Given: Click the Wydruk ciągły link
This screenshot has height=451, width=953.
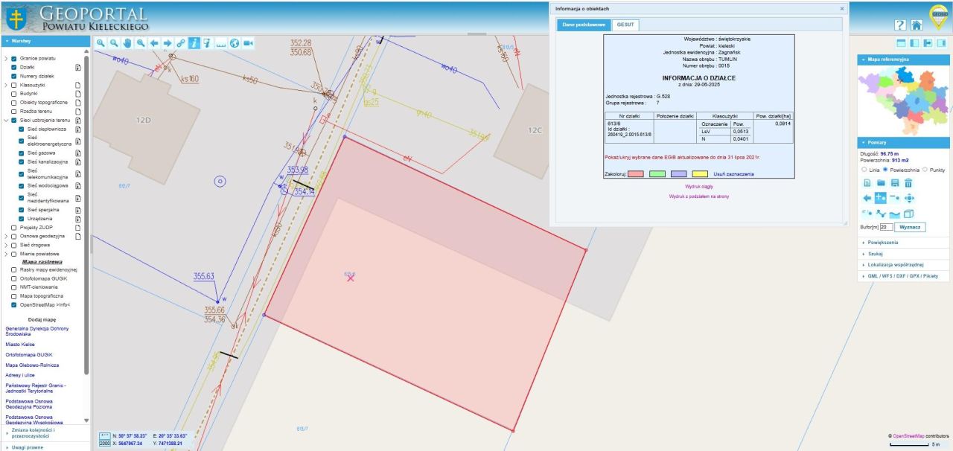Looking at the screenshot, I should [698, 186].
